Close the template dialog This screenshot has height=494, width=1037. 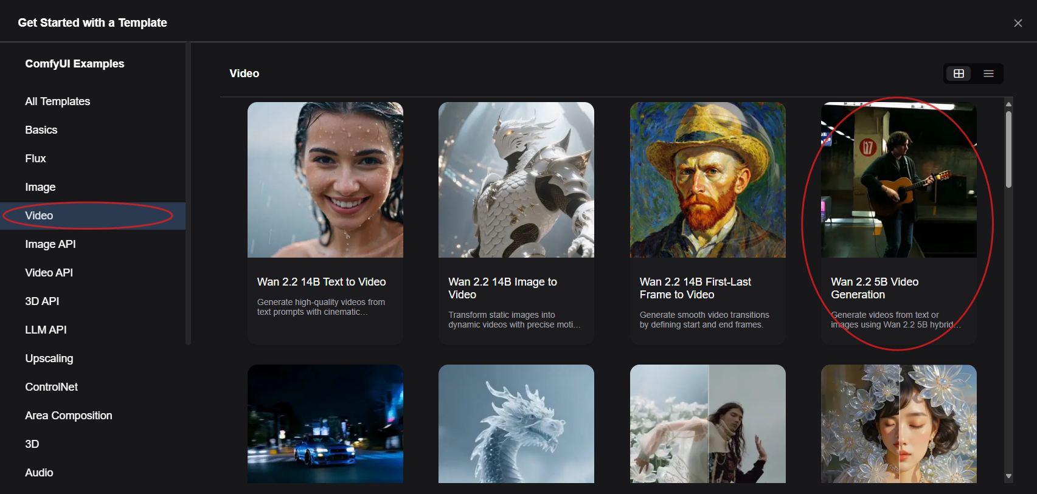pos(1018,23)
